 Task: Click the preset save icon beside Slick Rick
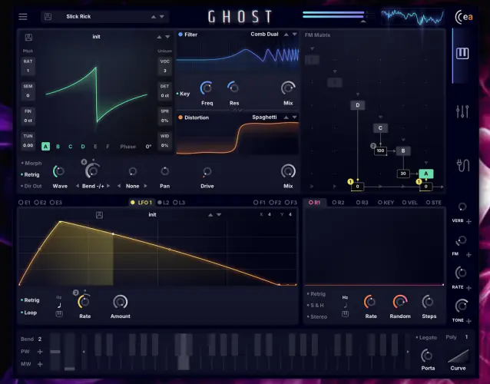tap(48, 17)
